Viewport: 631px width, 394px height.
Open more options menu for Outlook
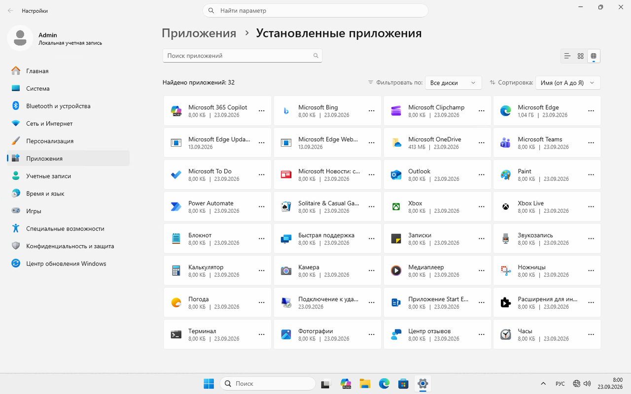pos(481,175)
